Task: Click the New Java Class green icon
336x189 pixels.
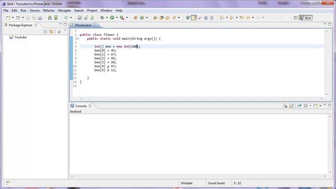Action: pyautogui.click(x=142, y=18)
